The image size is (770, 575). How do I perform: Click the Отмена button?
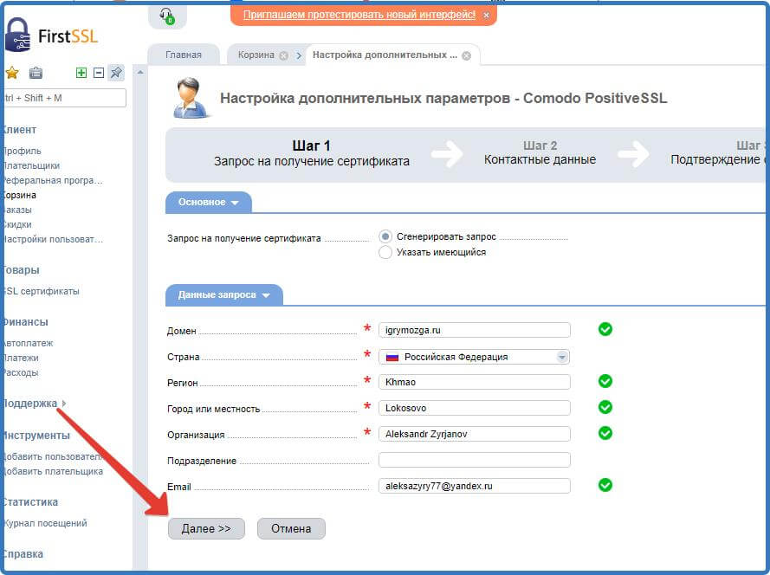[x=291, y=529]
